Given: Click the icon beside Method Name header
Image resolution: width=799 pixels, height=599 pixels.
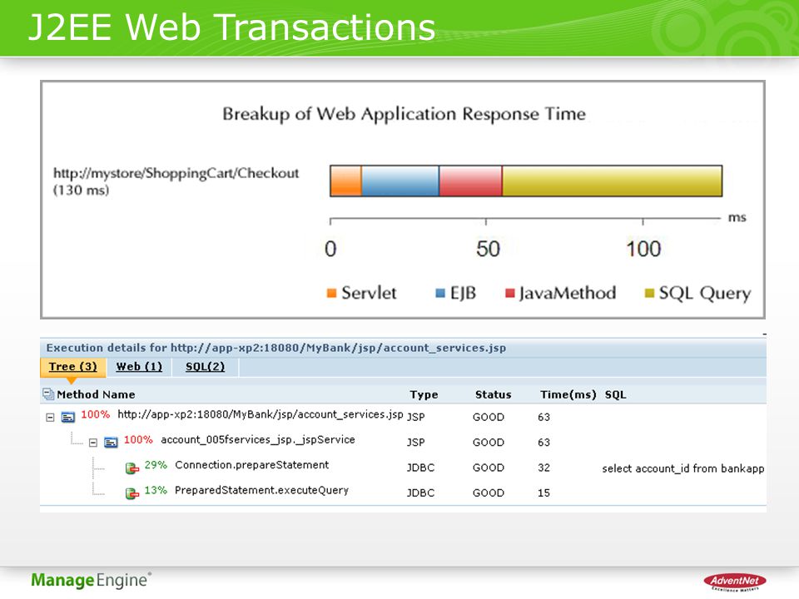Looking at the screenshot, I should [x=48, y=394].
